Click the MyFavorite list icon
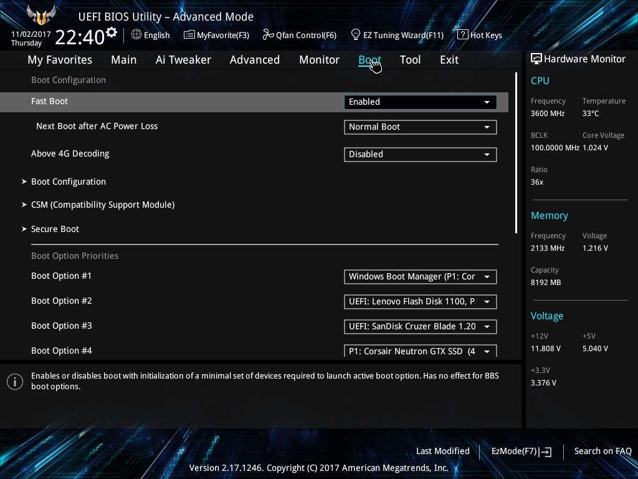The image size is (638, 479). (x=189, y=35)
